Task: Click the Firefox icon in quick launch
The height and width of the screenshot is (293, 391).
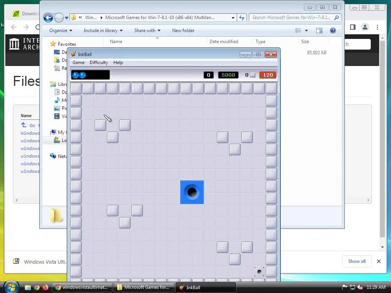Action: tap(45, 287)
